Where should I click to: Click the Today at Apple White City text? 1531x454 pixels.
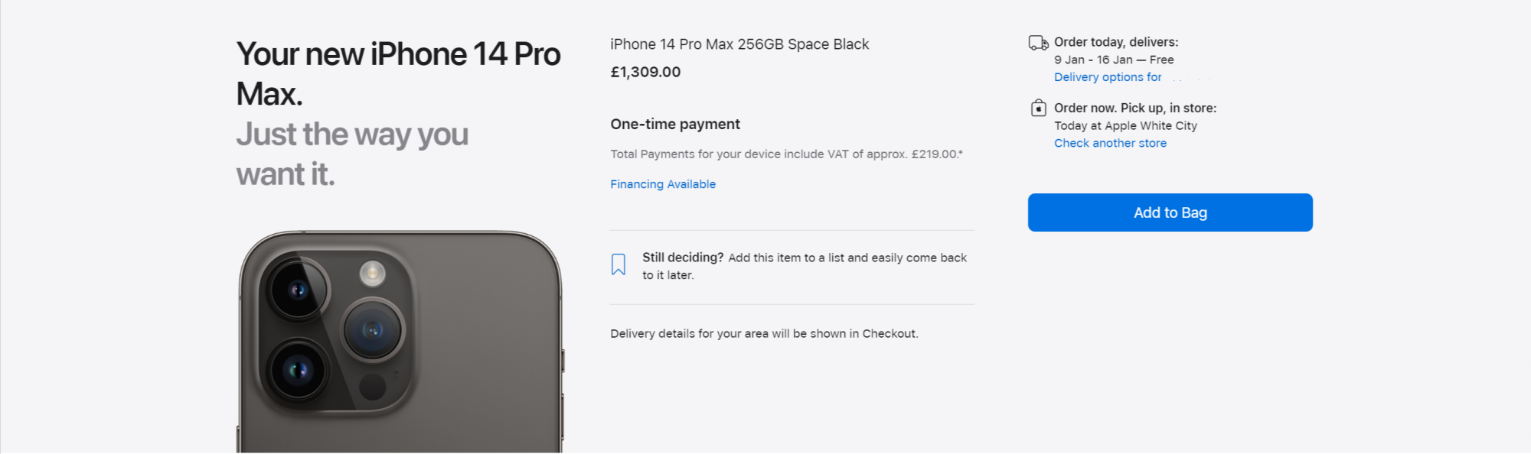click(1125, 125)
